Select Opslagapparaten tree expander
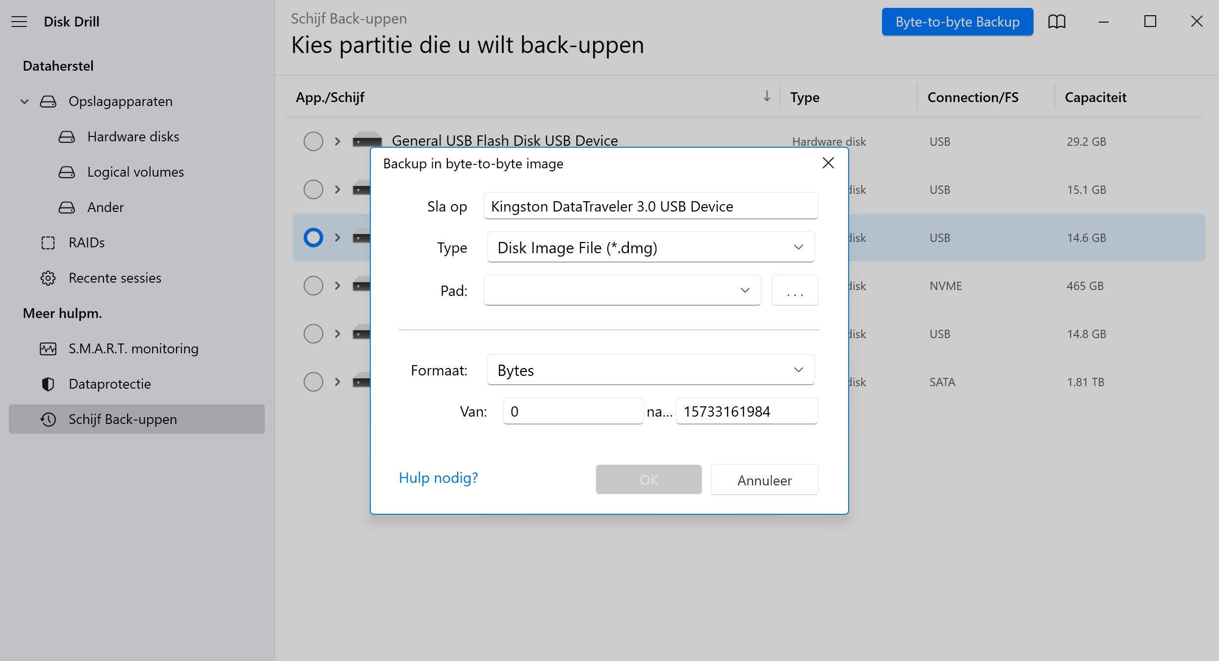The width and height of the screenshot is (1219, 661). [25, 101]
